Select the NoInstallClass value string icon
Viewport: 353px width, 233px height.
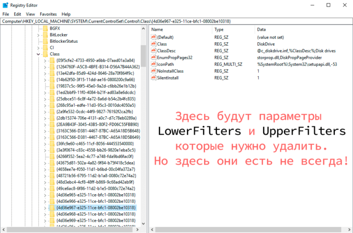coord(153,71)
